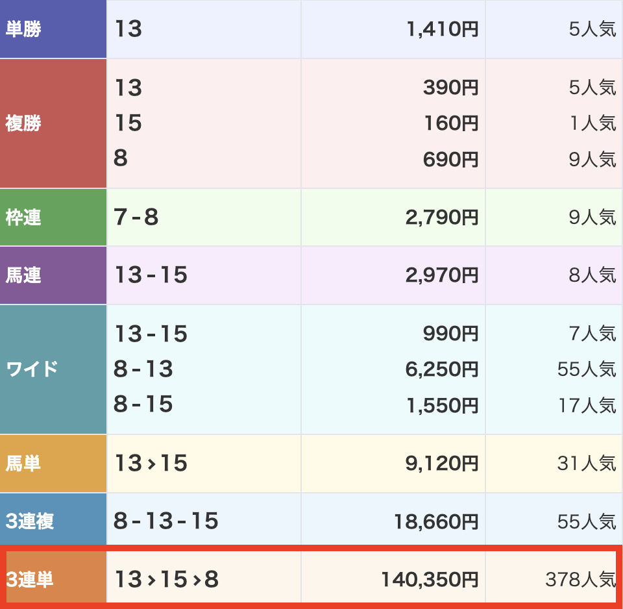Image resolution: width=623 pixels, height=609 pixels.
Task: Click the ワイド bet type label
Action: click(32, 369)
